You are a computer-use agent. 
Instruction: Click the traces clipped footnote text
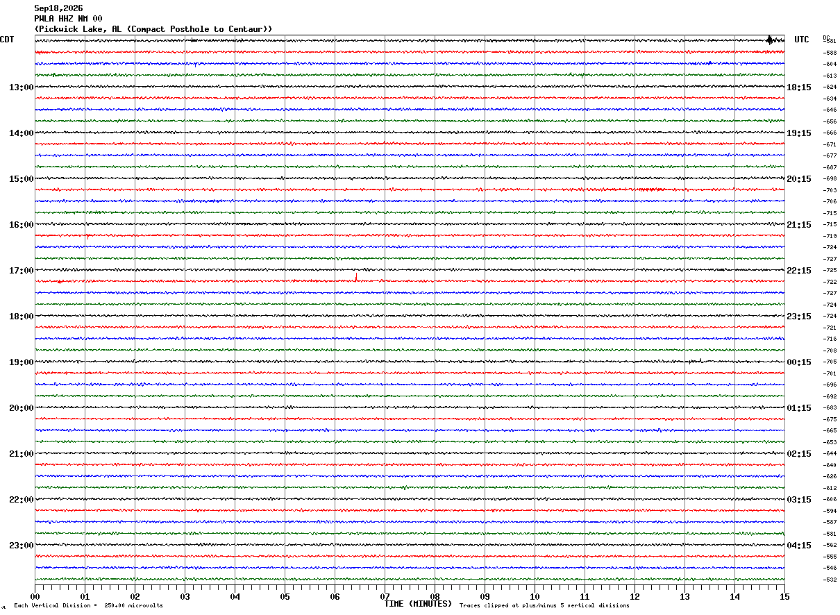(544, 606)
